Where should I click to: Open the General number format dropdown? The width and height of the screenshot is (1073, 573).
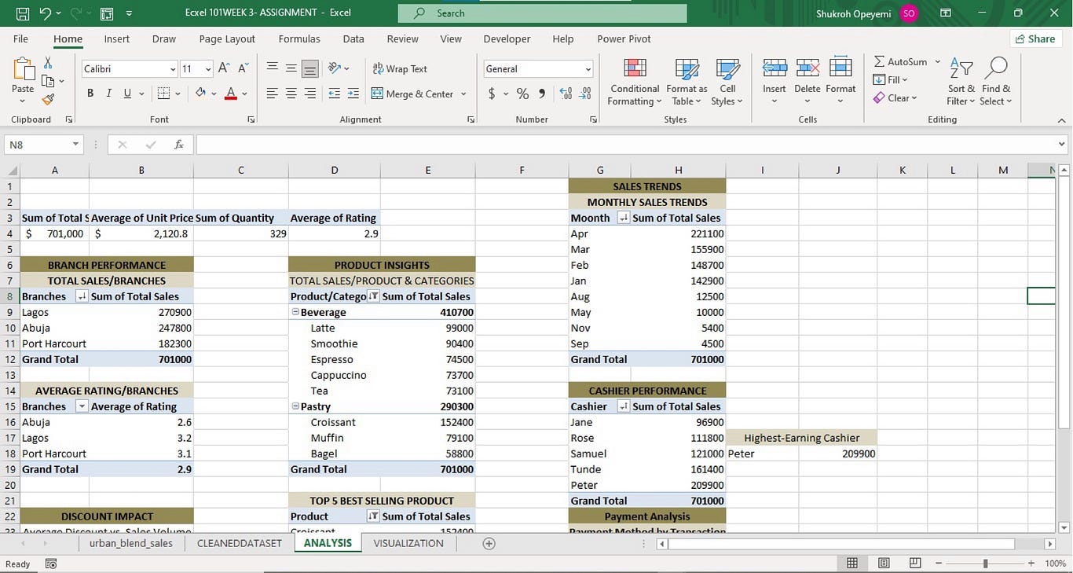click(588, 69)
